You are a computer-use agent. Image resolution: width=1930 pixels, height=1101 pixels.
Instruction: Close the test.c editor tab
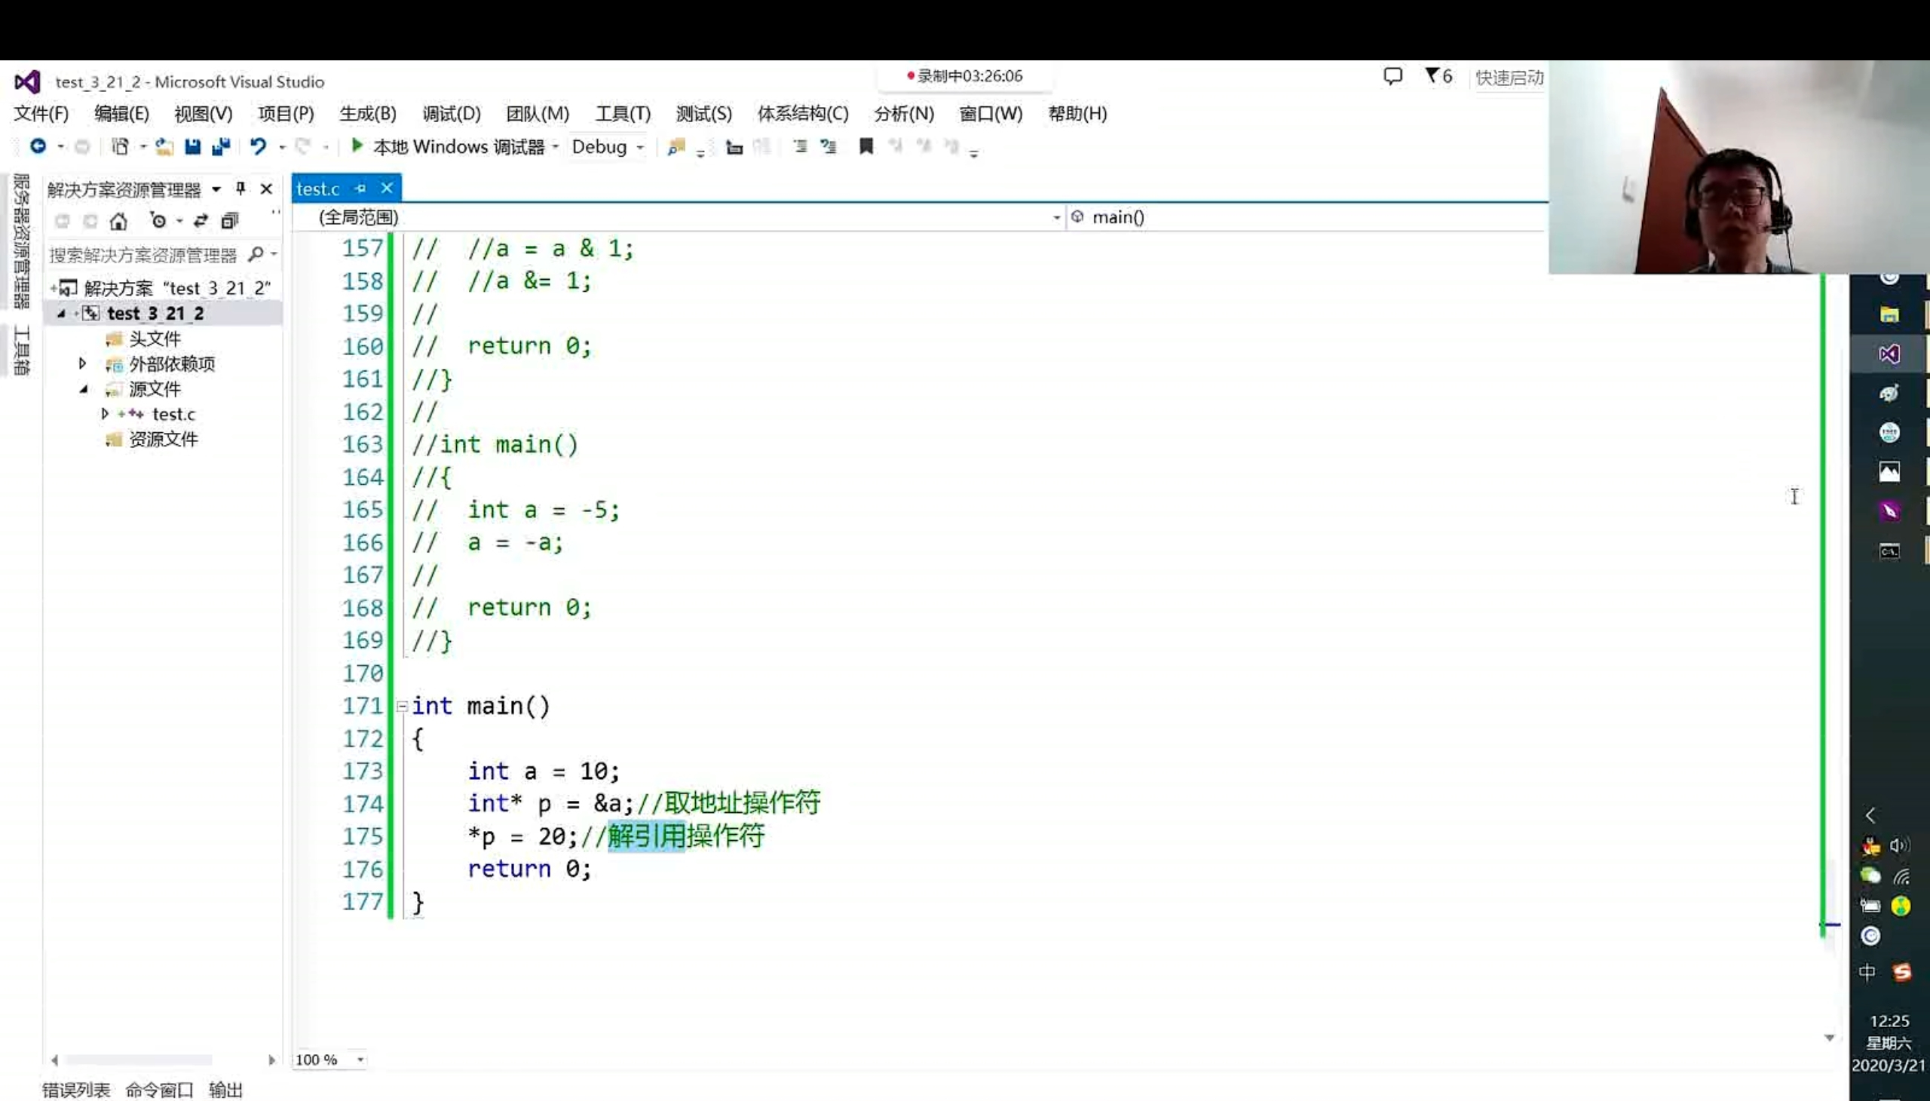(x=387, y=188)
